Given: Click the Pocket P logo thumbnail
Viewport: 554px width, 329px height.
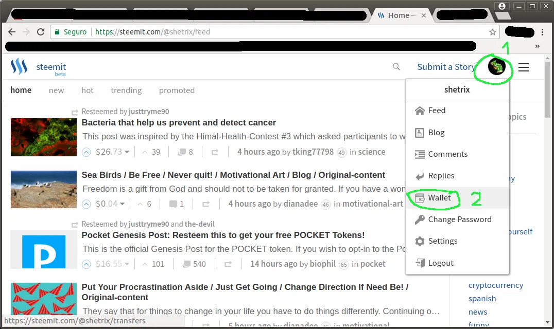Looking at the screenshot, I should point(44,250).
